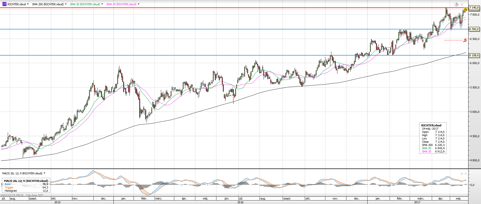481x204 pixels.
Task: Click the 24-máj.-2017 date in info box
Action: (430, 129)
